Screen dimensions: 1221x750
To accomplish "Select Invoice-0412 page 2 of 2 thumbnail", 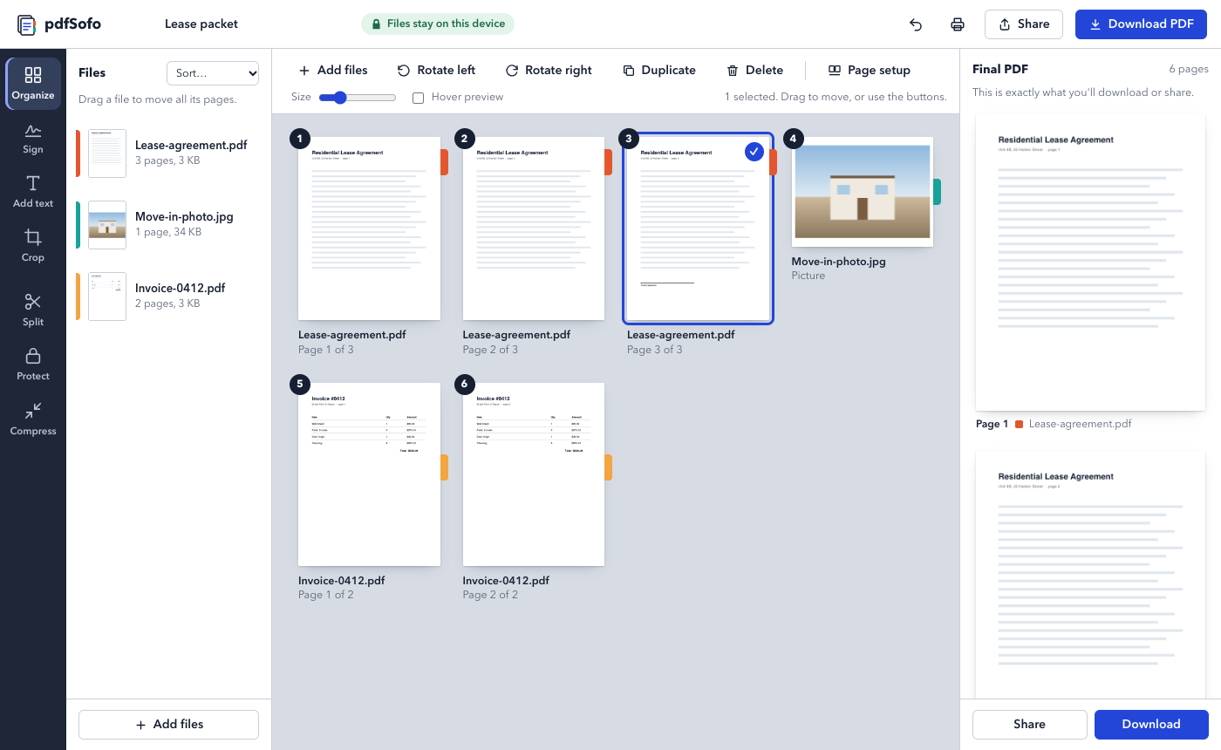I will click(x=534, y=474).
